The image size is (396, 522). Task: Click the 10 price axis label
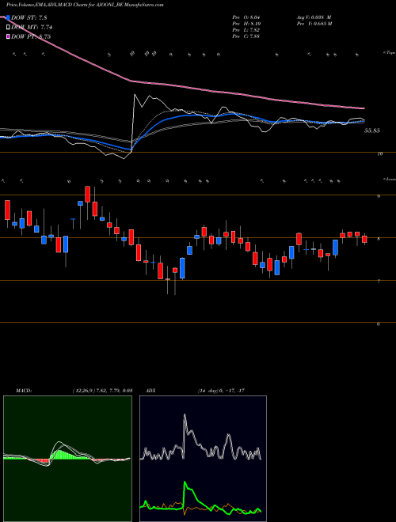click(x=379, y=153)
